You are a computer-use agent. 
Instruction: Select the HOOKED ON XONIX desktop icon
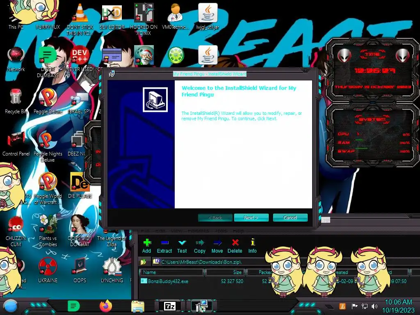[144, 19]
